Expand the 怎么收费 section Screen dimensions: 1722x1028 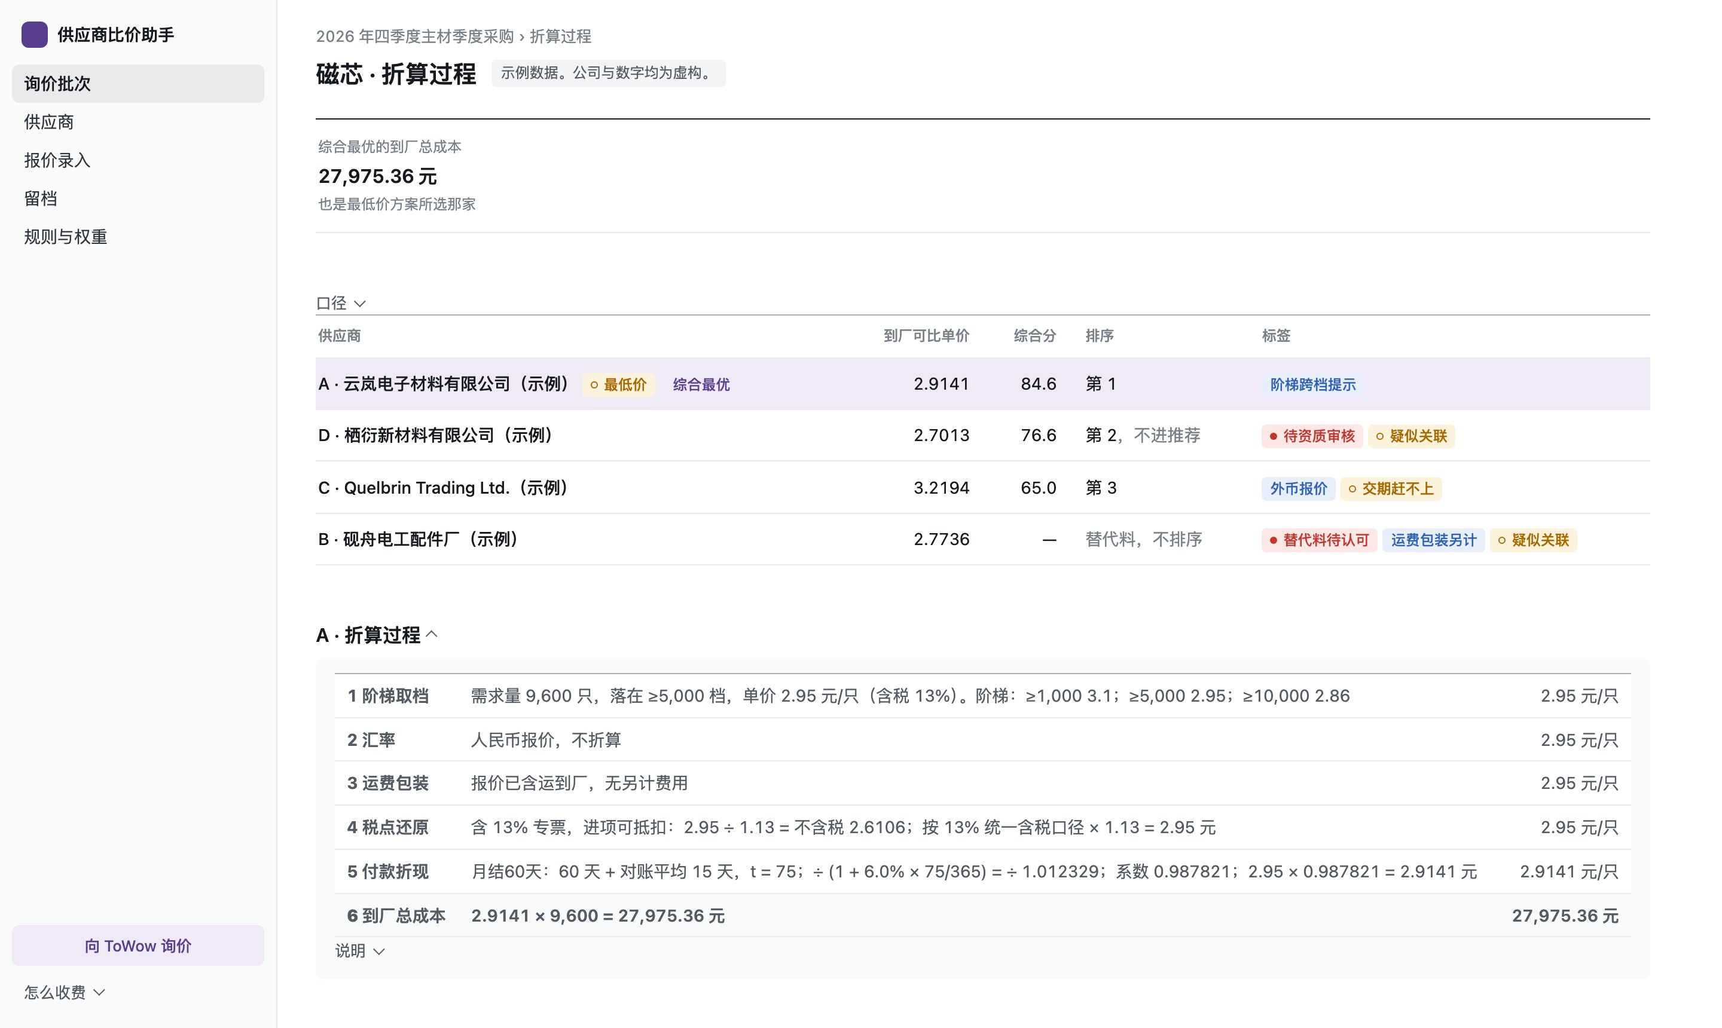[65, 992]
